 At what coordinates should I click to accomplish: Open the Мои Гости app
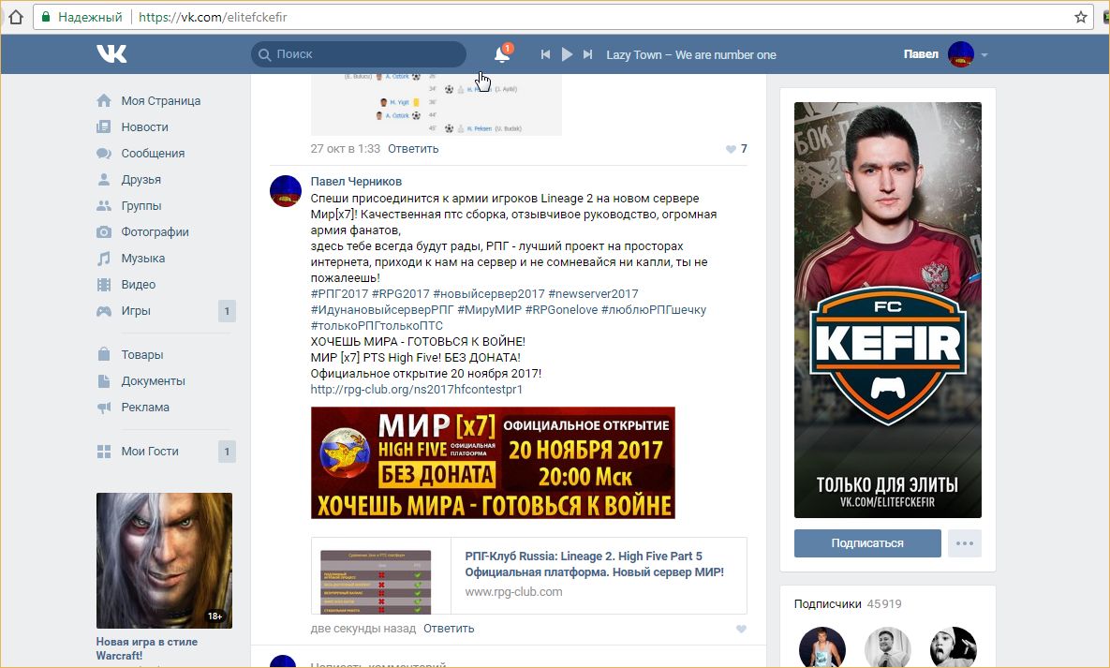pos(149,451)
